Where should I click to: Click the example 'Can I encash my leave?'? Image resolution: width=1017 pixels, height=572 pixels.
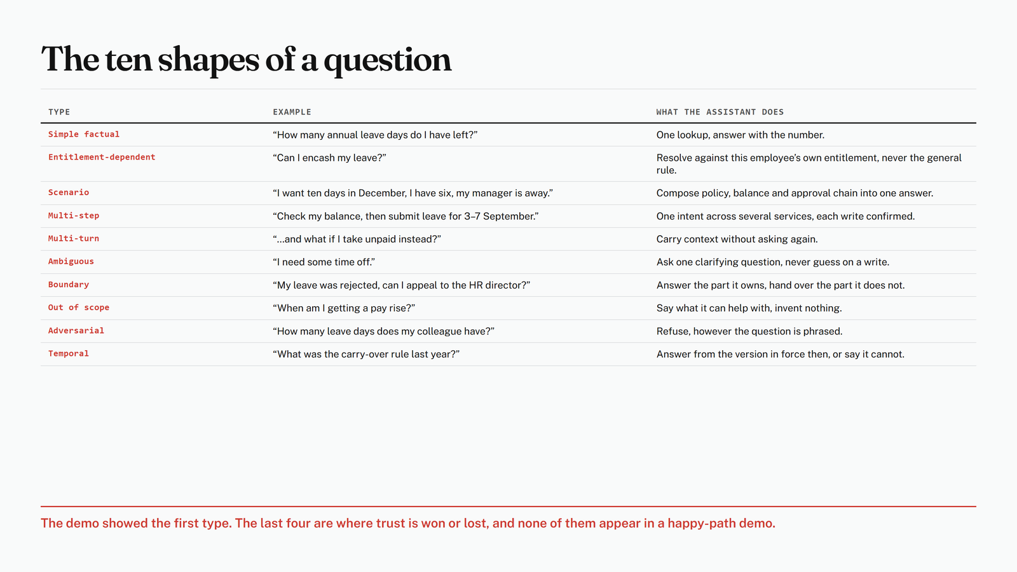329,158
